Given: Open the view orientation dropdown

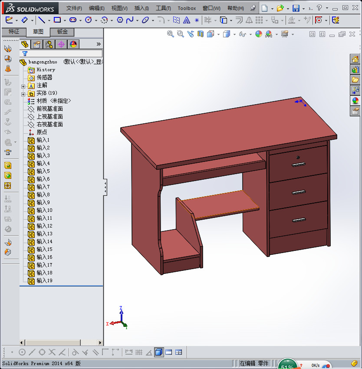Looking at the screenshot, I should pyautogui.click(x=218, y=34).
